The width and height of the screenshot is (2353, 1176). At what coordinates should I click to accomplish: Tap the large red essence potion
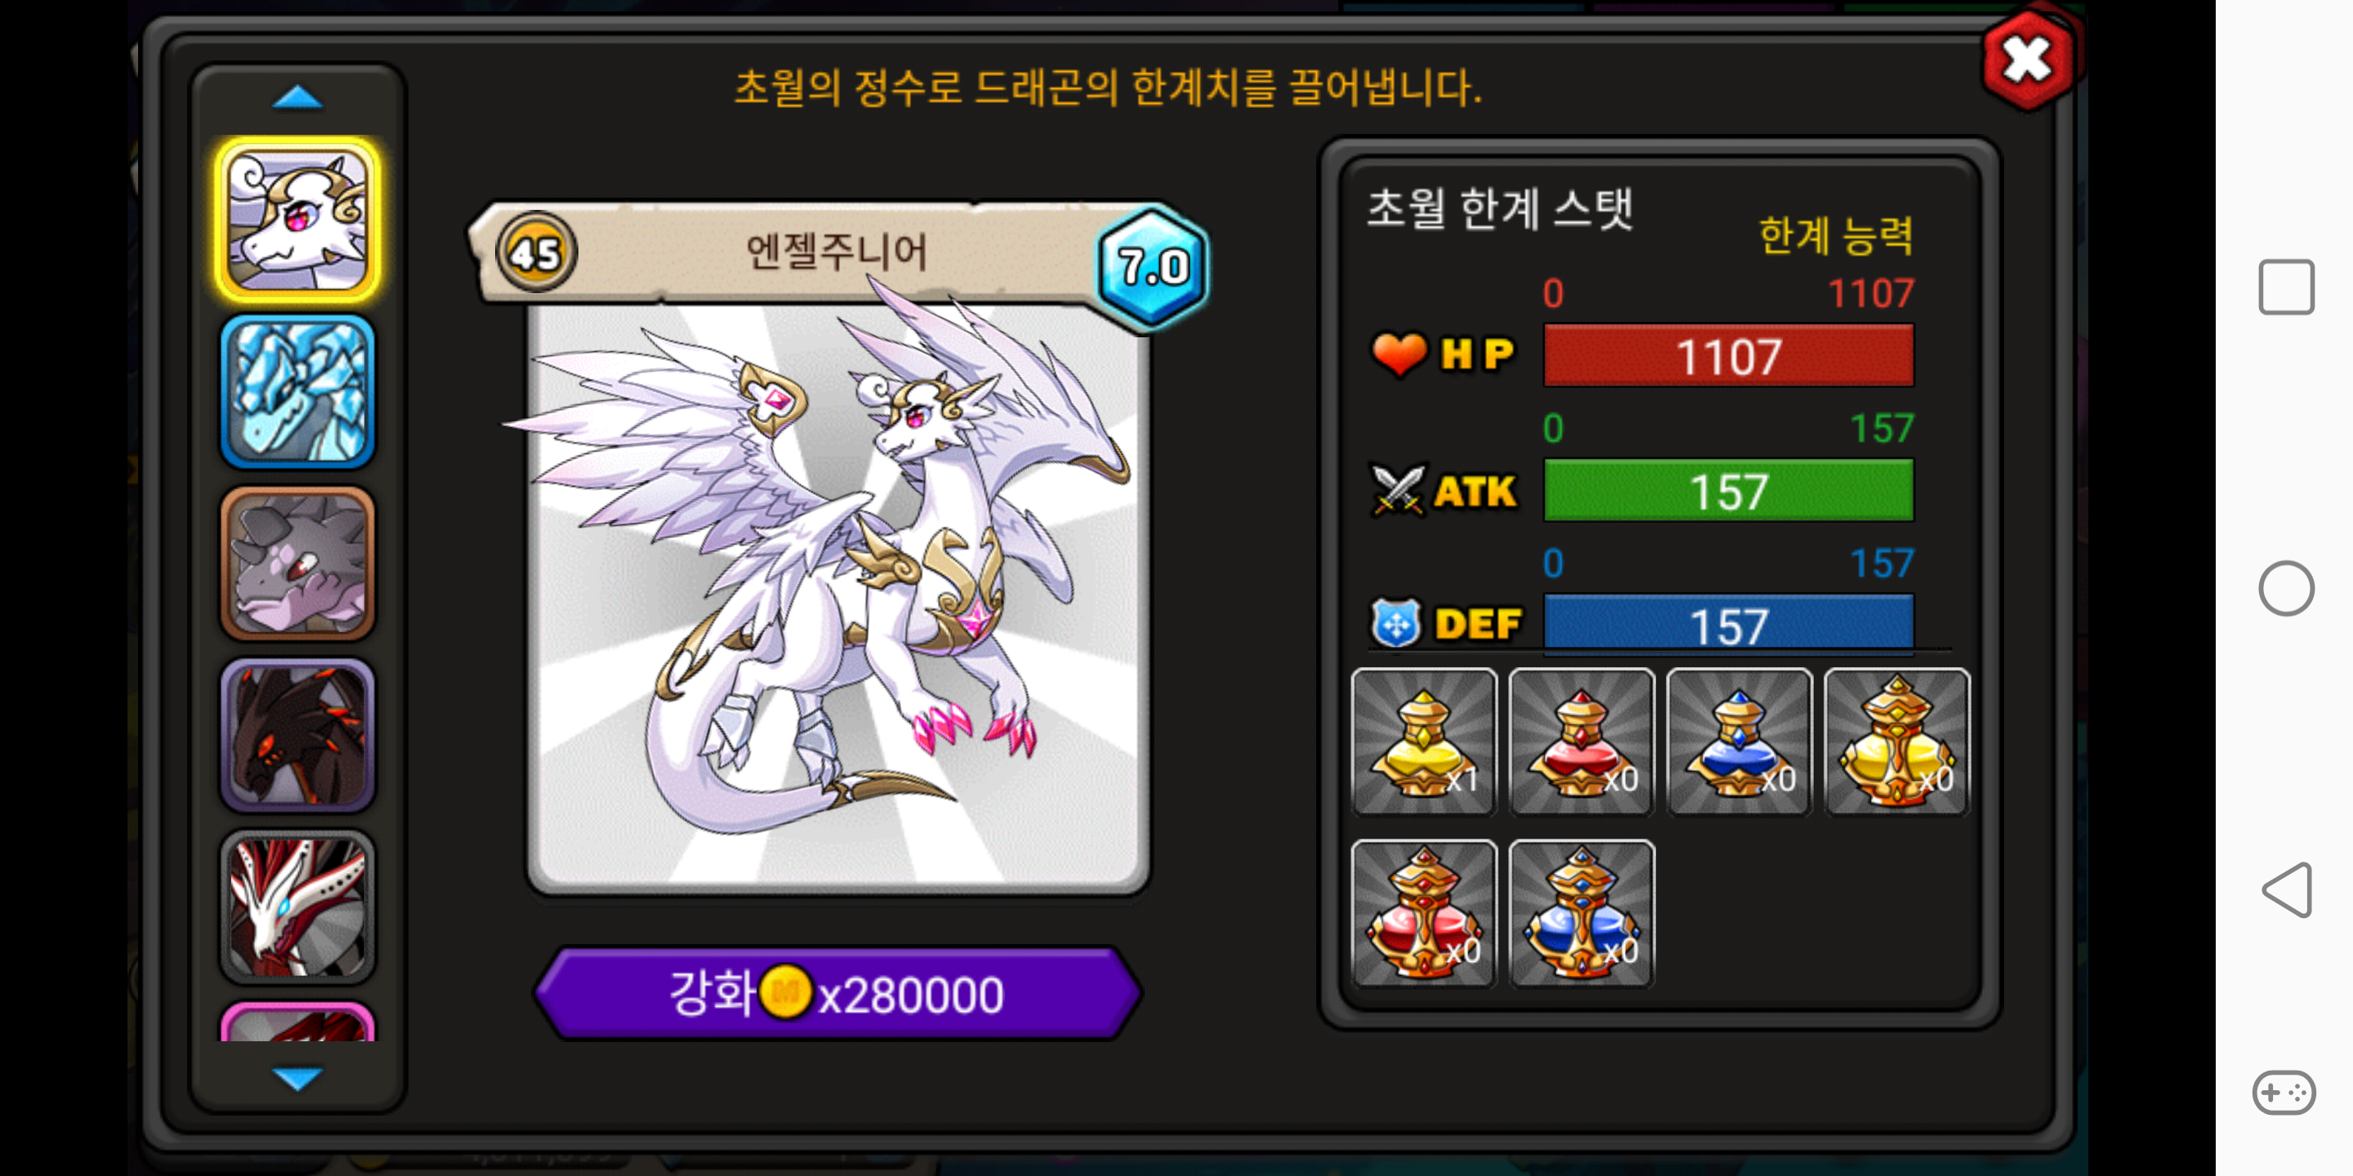1423,913
